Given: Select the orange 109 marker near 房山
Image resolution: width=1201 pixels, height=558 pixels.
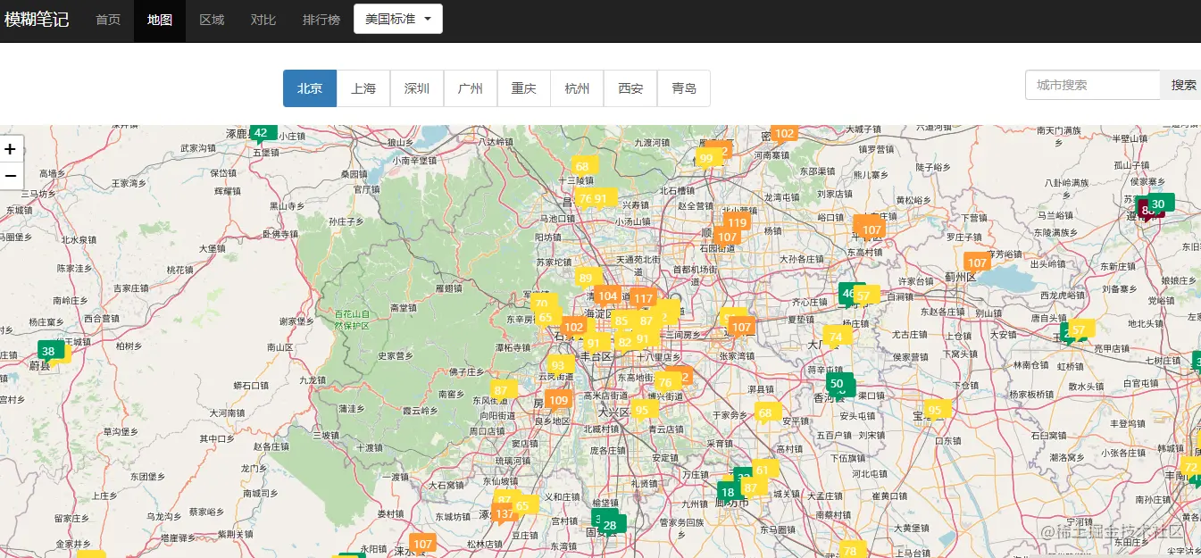Looking at the screenshot, I should coord(559,400).
